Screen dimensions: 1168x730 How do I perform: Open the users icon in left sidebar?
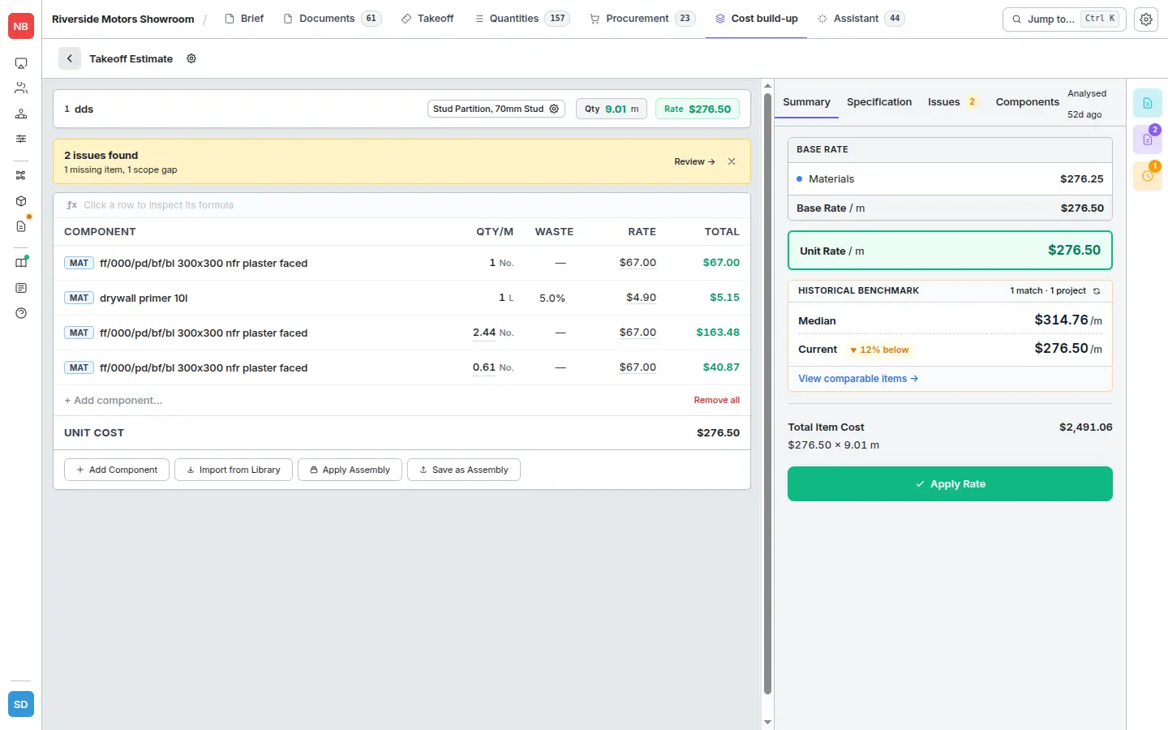pyautogui.click(x=21, y=88)
